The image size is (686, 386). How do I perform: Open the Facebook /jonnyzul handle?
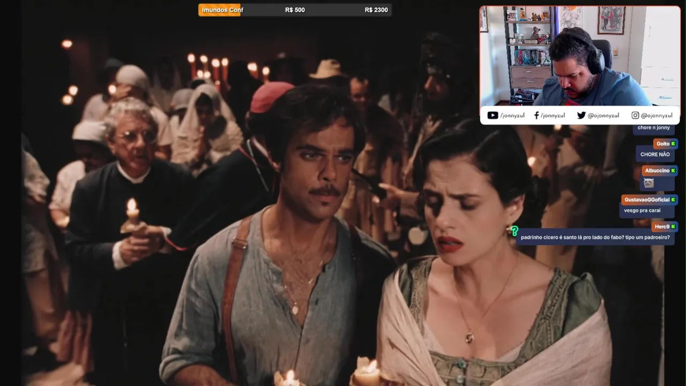553,115
